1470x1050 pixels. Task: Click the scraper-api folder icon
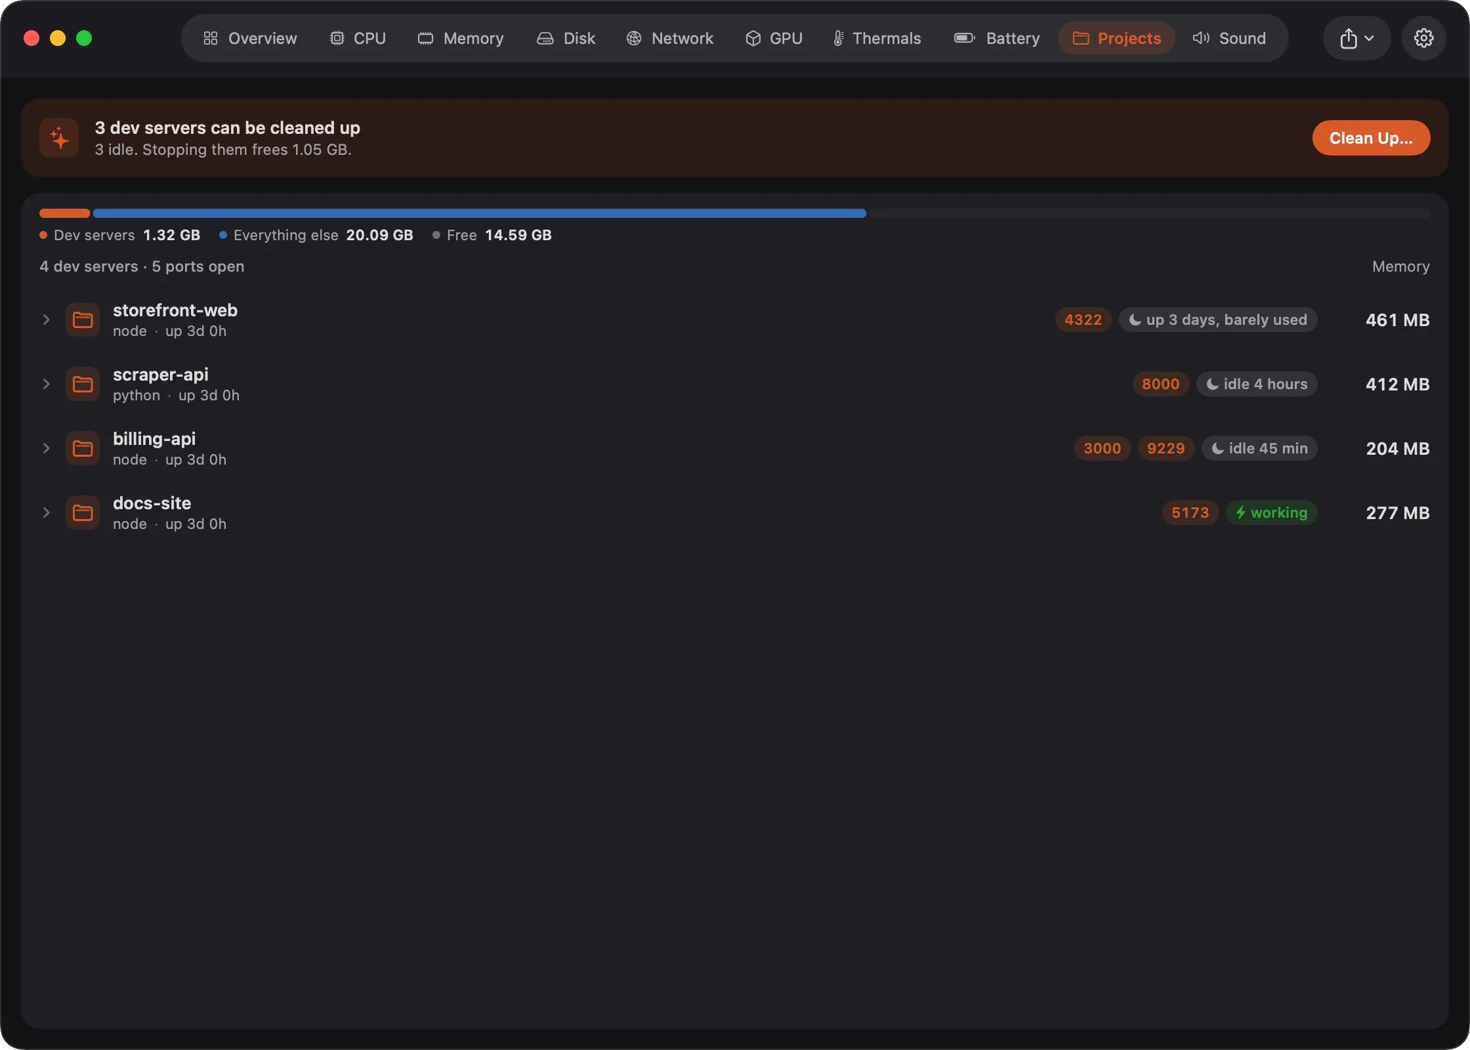(83, 384)
